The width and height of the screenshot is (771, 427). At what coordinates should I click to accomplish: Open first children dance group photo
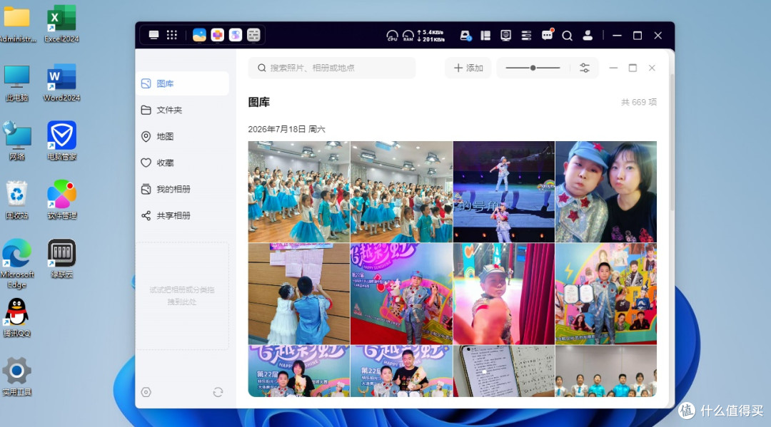tap(299, 192)
